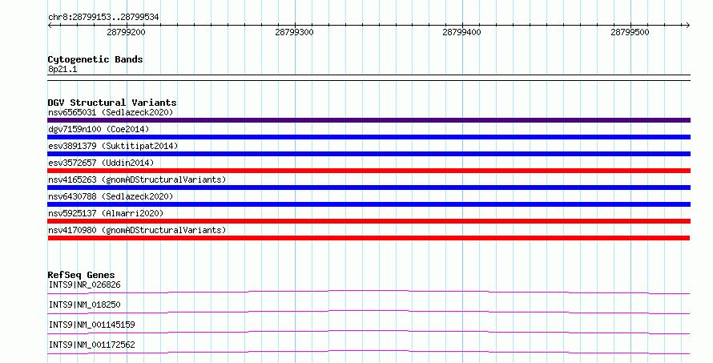This screenshot has height=363, width=713.
Task: Click the right arrow of the ruler
Action: 688,26
